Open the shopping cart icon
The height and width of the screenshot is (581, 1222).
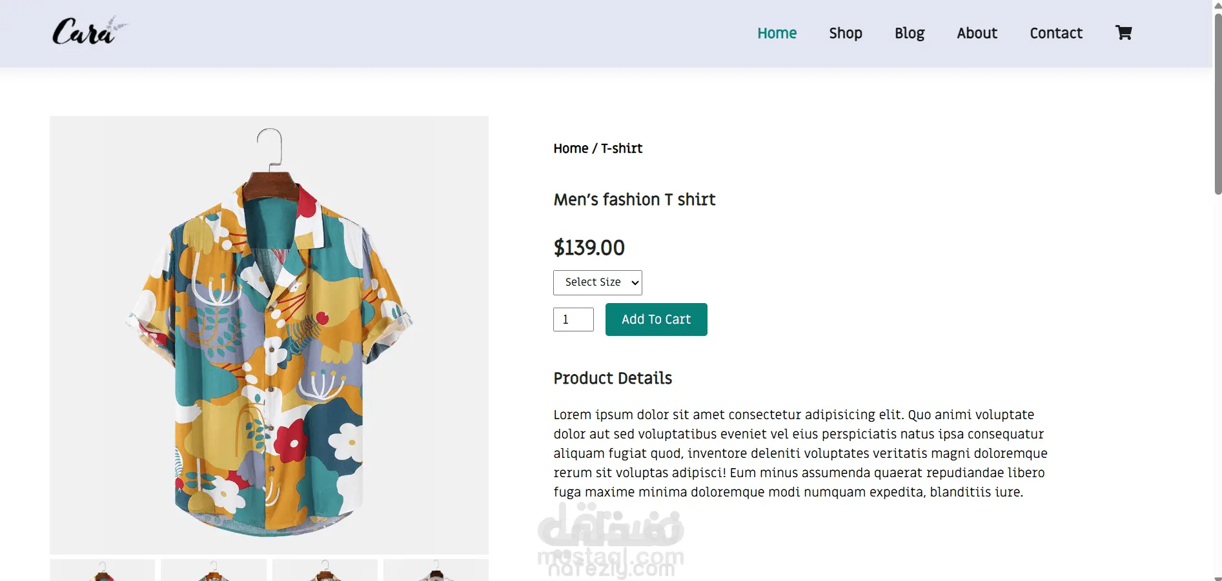click(x=1123, y=33)
